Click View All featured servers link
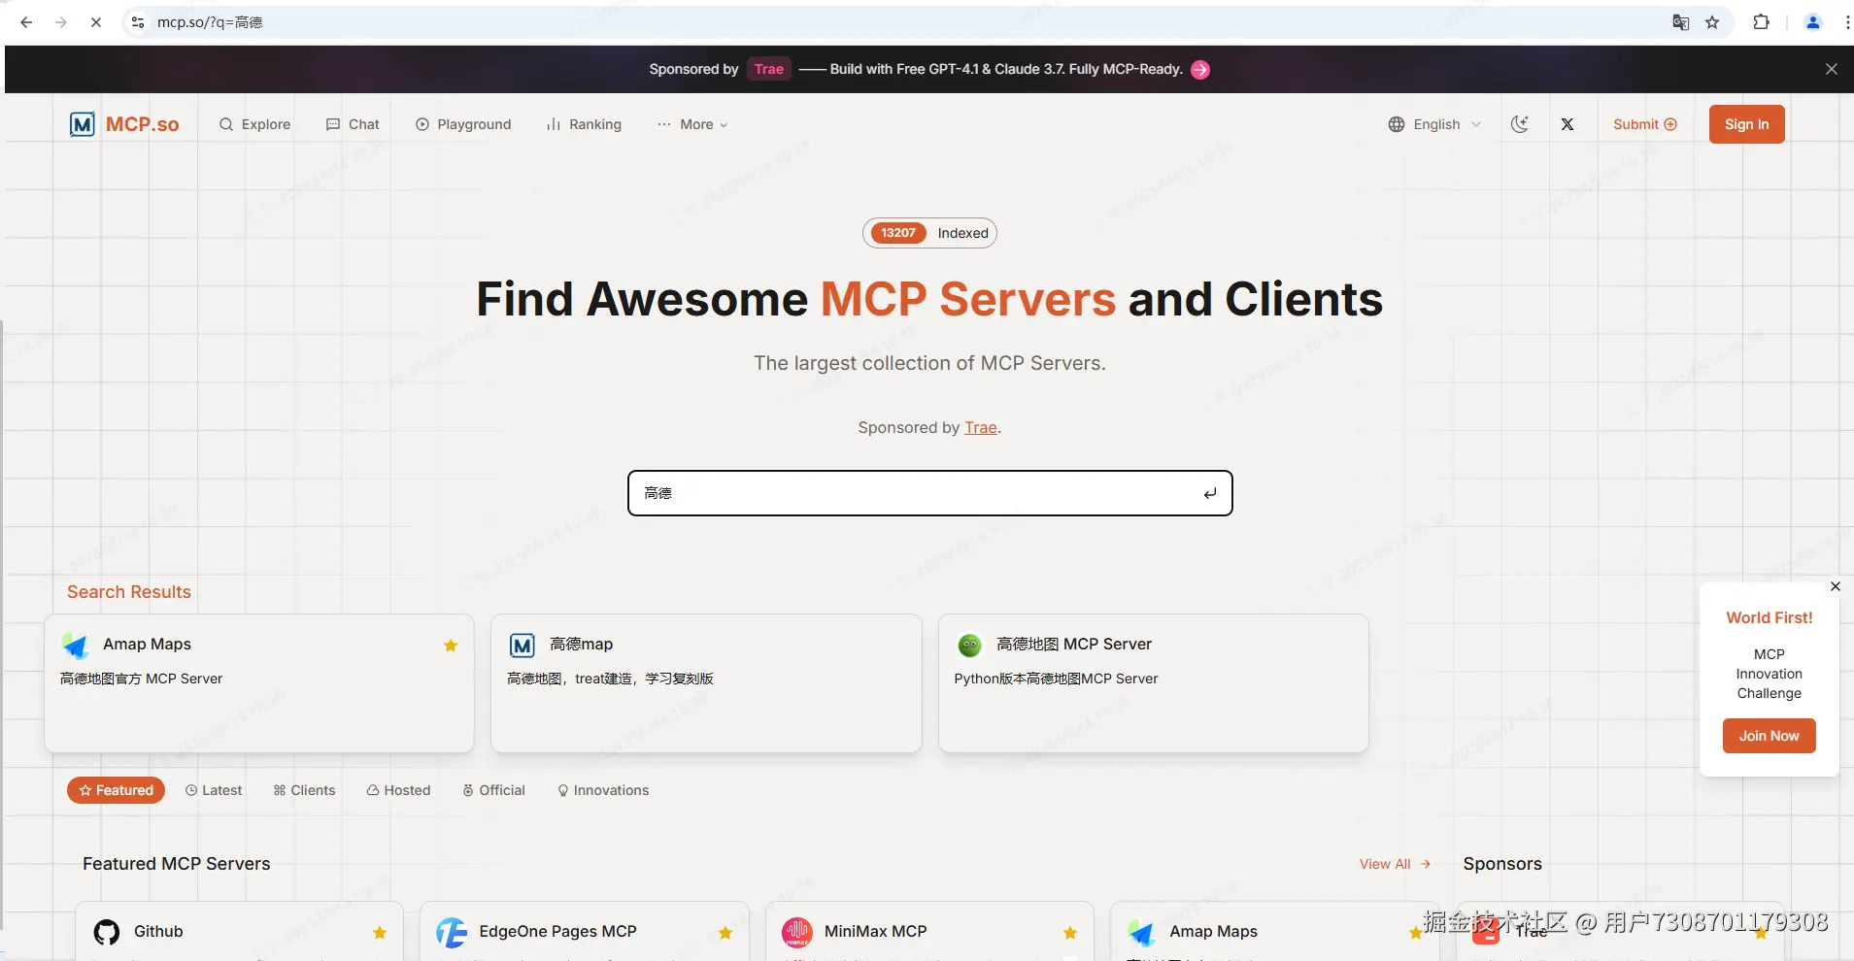Image resolution: width=1854 pixels, height=961 pixels. click(x=1395, y=864)
